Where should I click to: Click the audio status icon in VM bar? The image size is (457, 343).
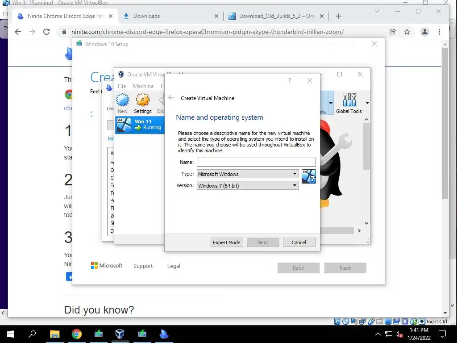[354, 322]
